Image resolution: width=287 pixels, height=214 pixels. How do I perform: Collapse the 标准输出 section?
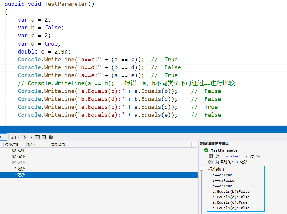[201, 169]
